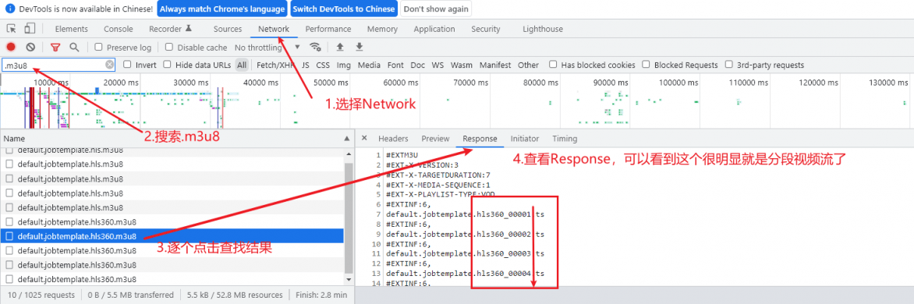
Task: Select the All resource type filter
Action: tap(241, 65)
